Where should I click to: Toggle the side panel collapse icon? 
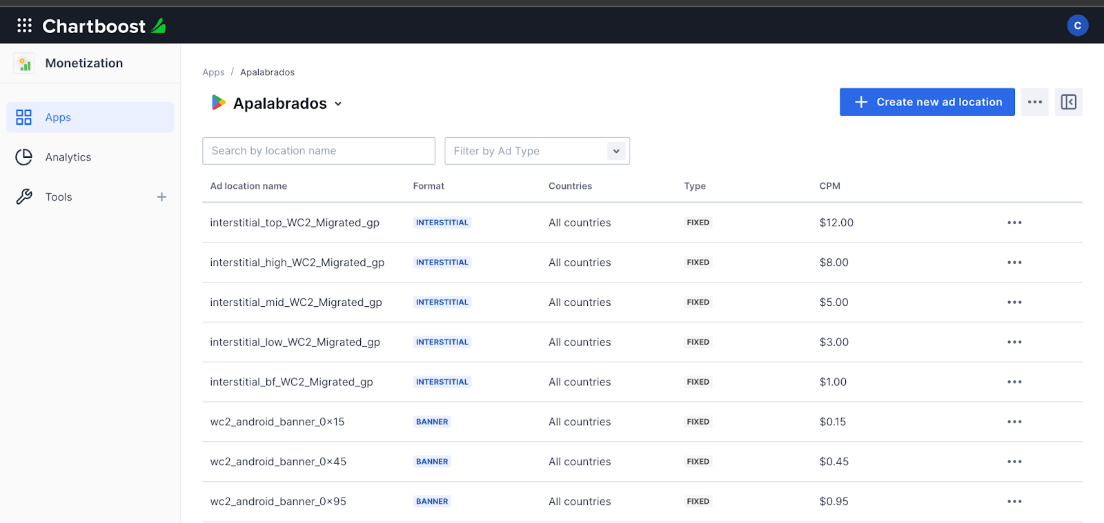[1068, 102]
